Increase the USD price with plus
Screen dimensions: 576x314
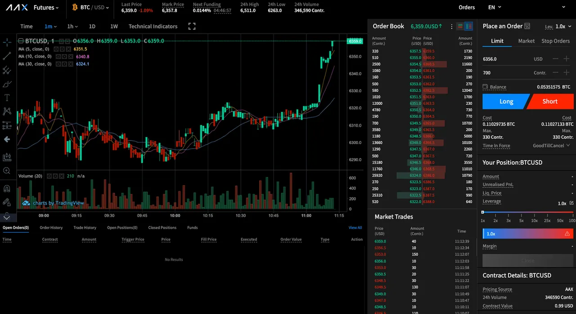click(x=567, y=59)
